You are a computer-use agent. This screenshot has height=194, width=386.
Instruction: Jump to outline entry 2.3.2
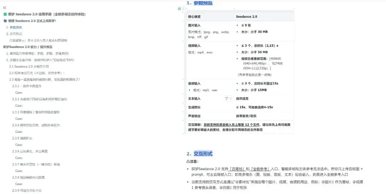point(40,99)
